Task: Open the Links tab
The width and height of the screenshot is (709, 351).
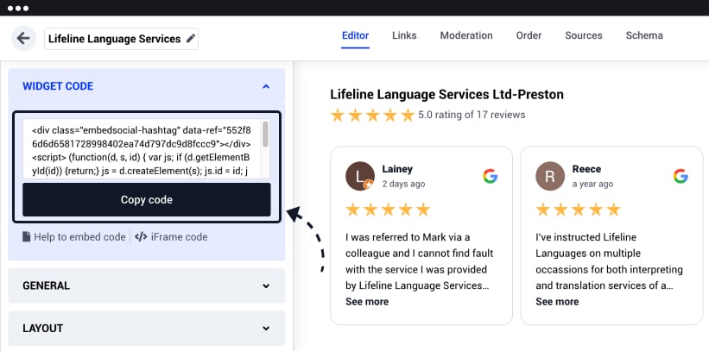Action: pyautogui.click(x=404, y=35)
